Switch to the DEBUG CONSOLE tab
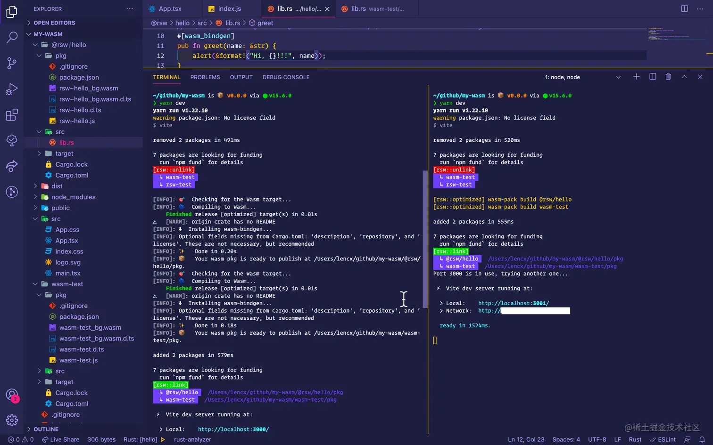Image resolution: width=713 pixels, height=445 pixels. click(x=286, y=77)
